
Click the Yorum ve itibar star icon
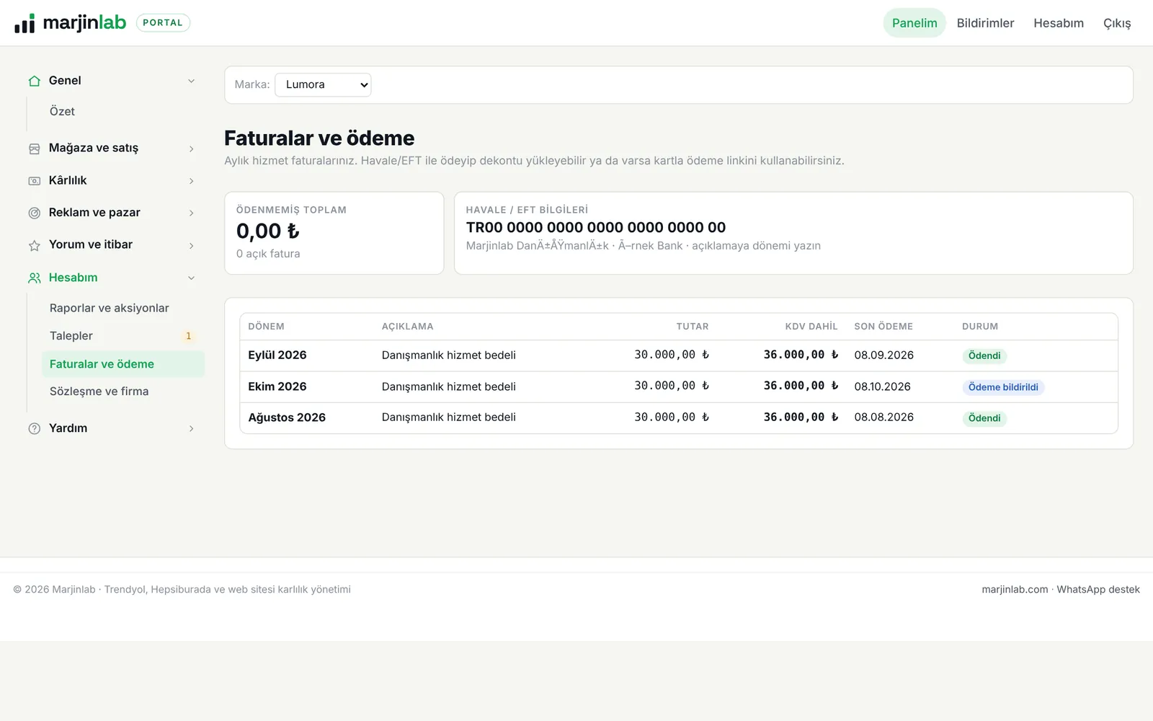click(x=34, y=245)
